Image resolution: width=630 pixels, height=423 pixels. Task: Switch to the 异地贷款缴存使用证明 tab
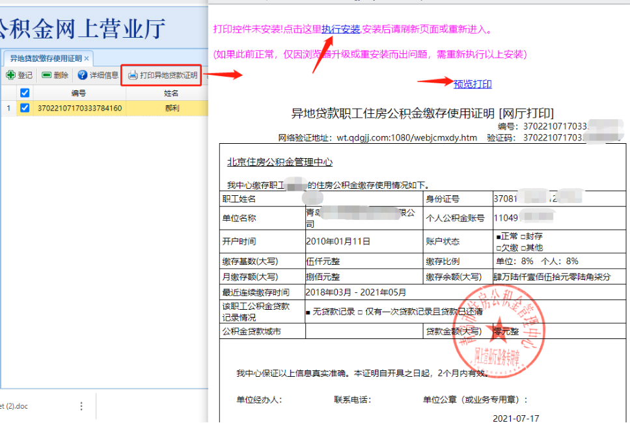click(46, 59)
